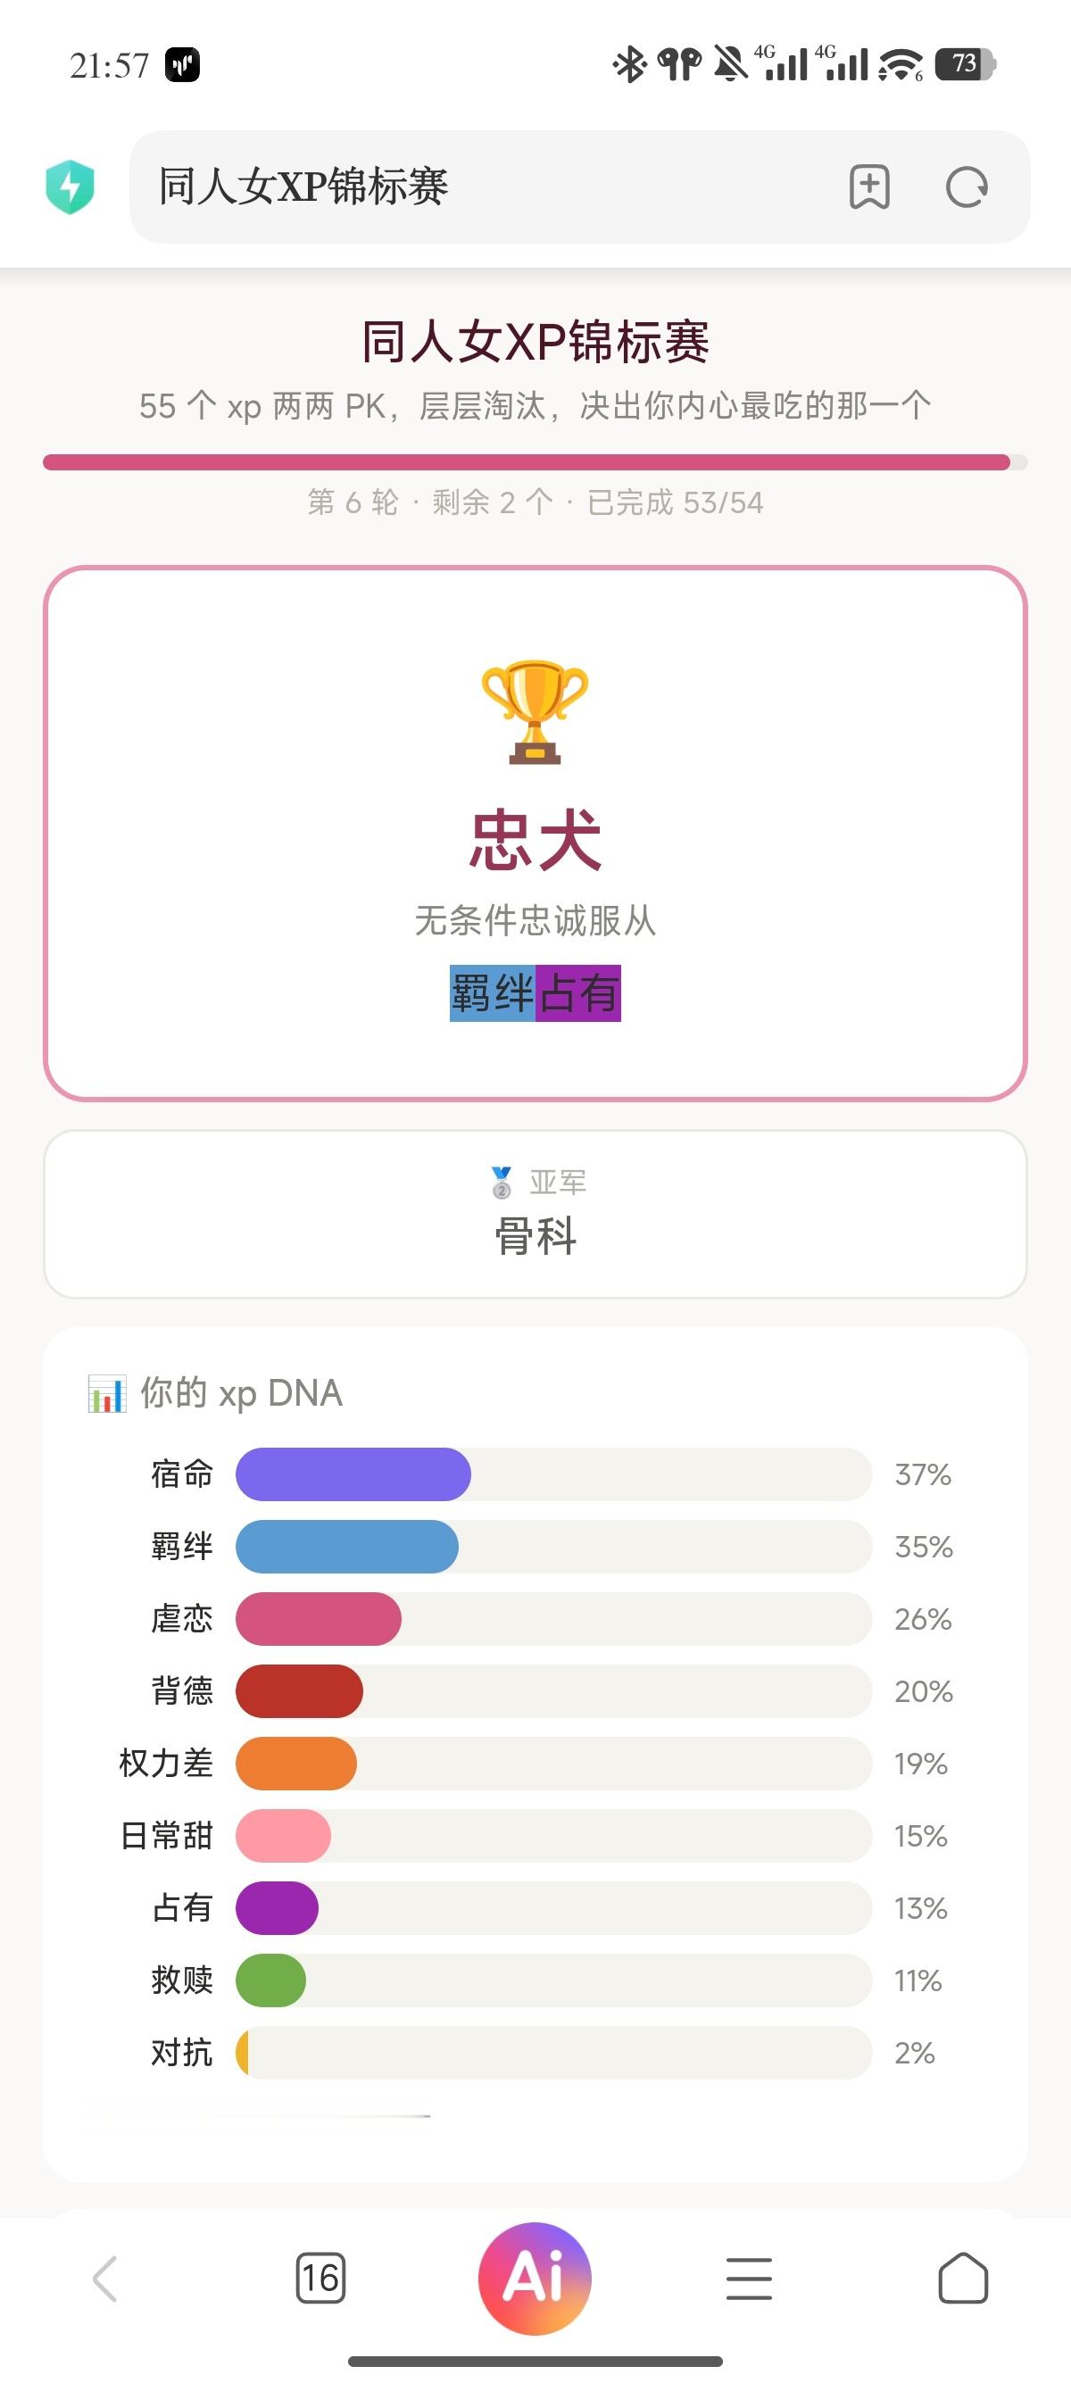Viewport: 1071px width, 2383px height.
Task: Add page to bookmarks icon
Action: coord(869,187)
